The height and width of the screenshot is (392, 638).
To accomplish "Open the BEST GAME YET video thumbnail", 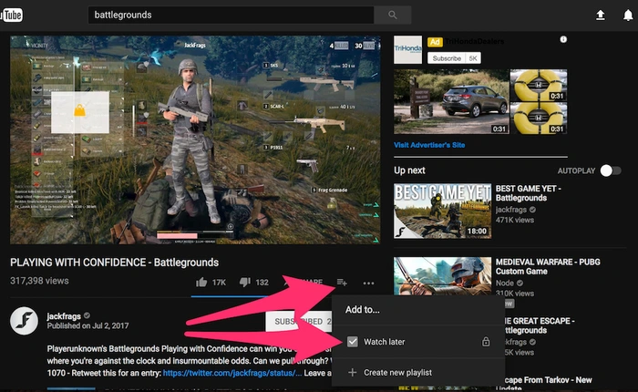I will [440, 211].
